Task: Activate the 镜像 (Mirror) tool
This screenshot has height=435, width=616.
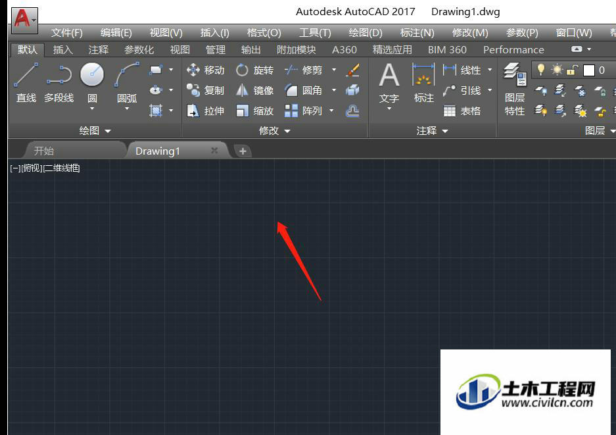Action: (254, 90)
